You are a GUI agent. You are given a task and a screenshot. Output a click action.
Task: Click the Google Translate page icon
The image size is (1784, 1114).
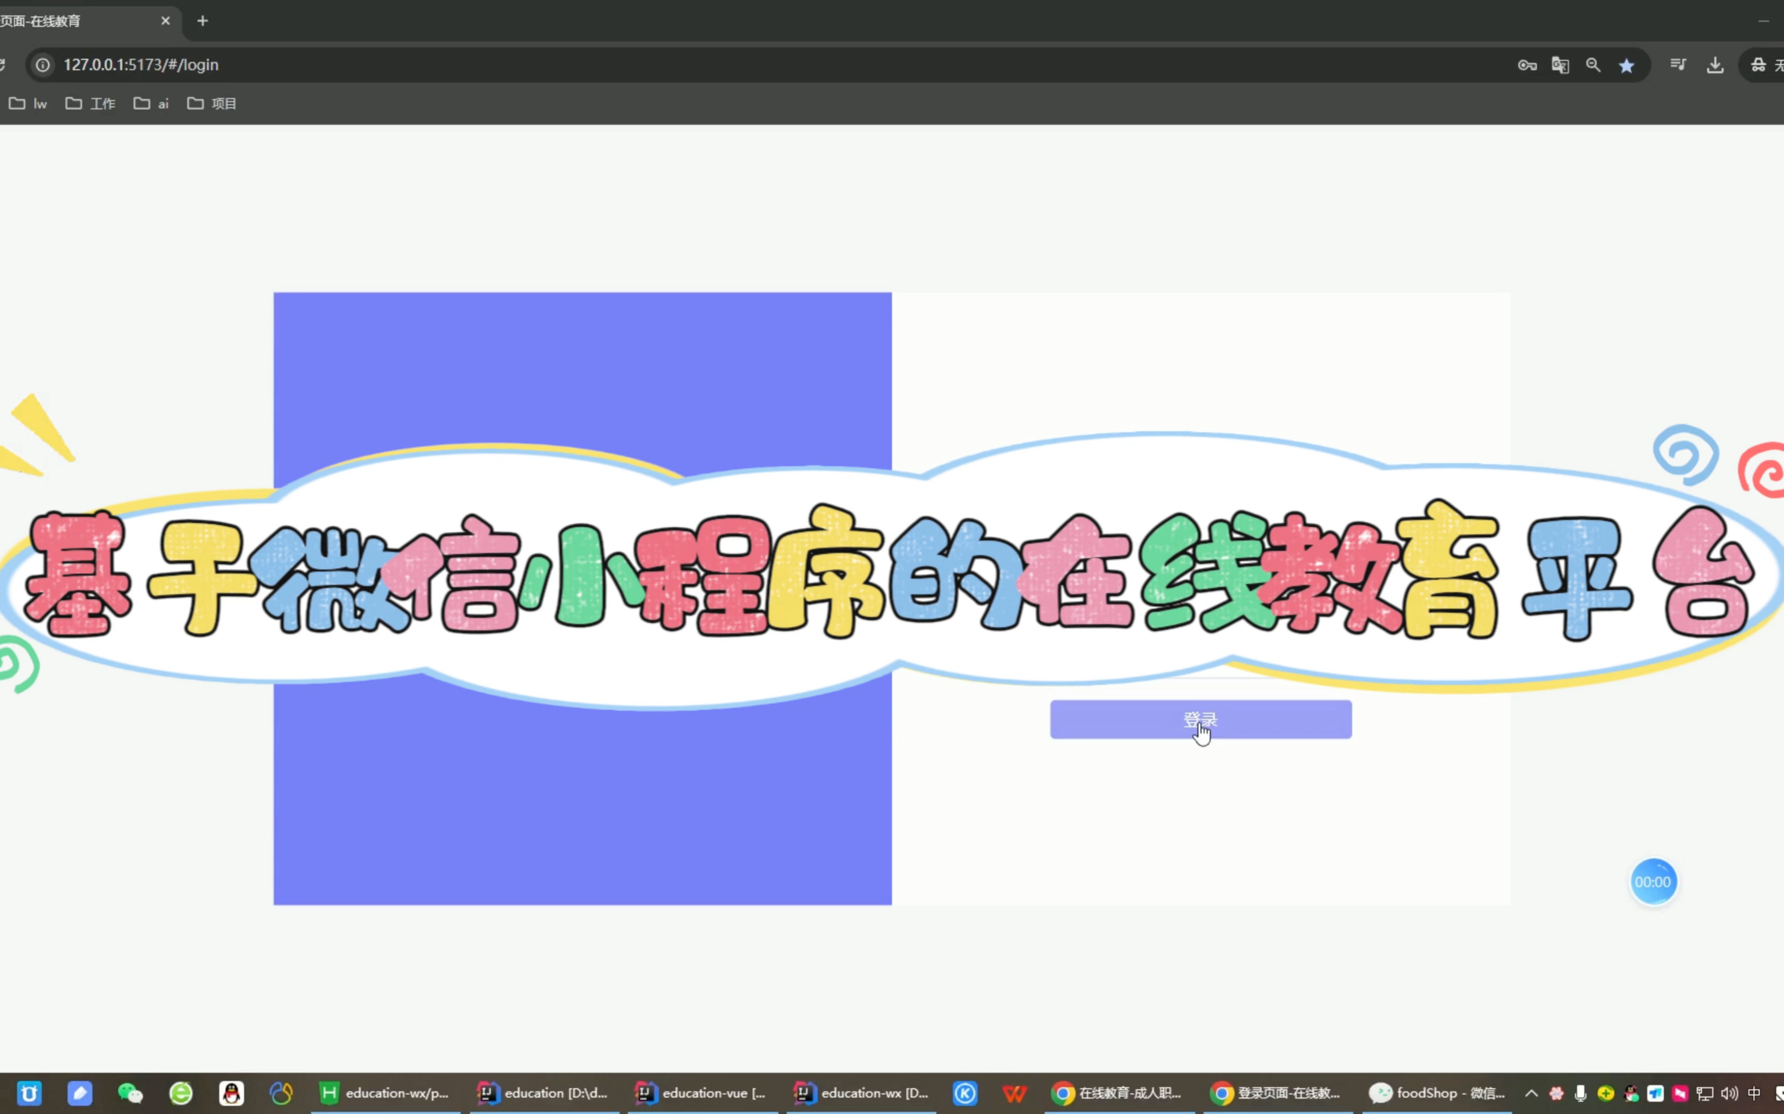(x=1560, y=65)
